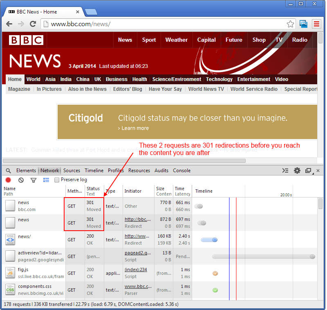Select the Network panel tab
The image size is (327, 310).
(49, 171)
